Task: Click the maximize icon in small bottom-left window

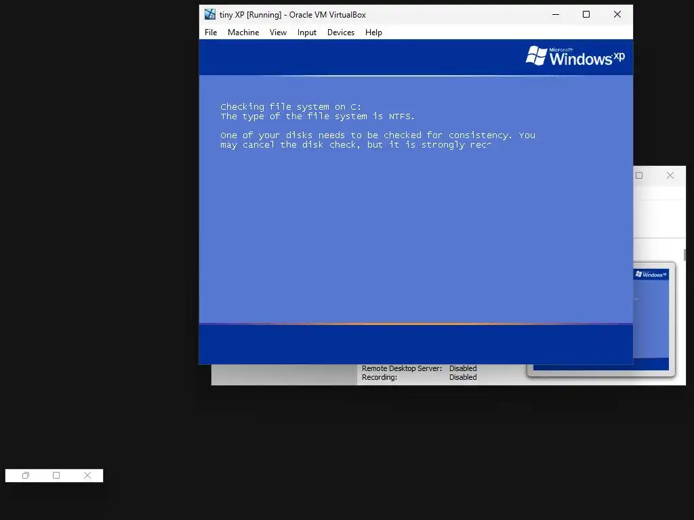Action: (56, 475)
